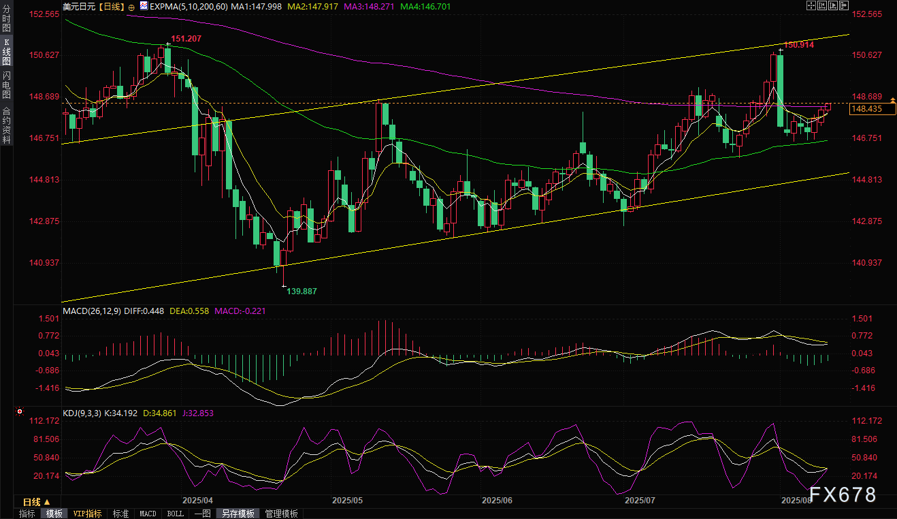The width and height of the screenshot is (897, 519).
Task: Toggle the BOLL quick indicator button
Action: [175, 514]
